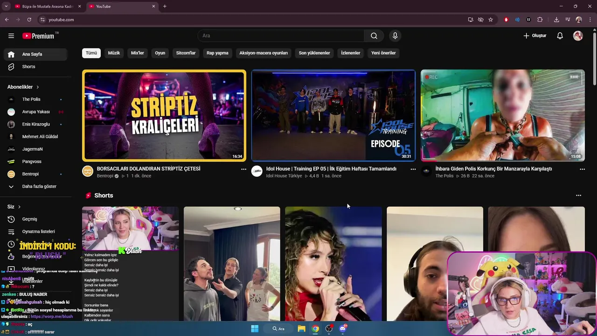Open Bentropi channel avatar beside first video
This screenshot has width=597, height=336.
click(x=88, y=171)
